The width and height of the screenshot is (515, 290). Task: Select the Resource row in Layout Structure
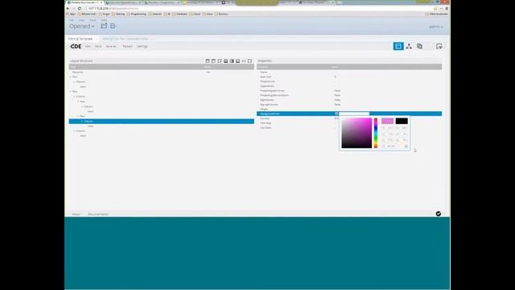coord(161,72)
